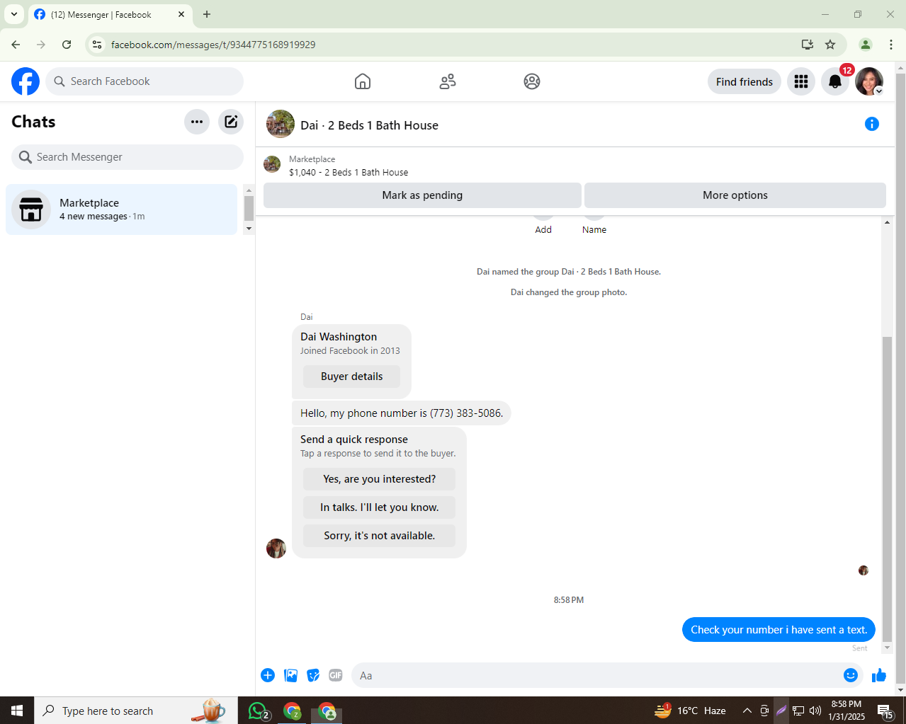Click the message text box 'Aa'
This screenshot has width=906, height=724.
[x=595, y=675]
